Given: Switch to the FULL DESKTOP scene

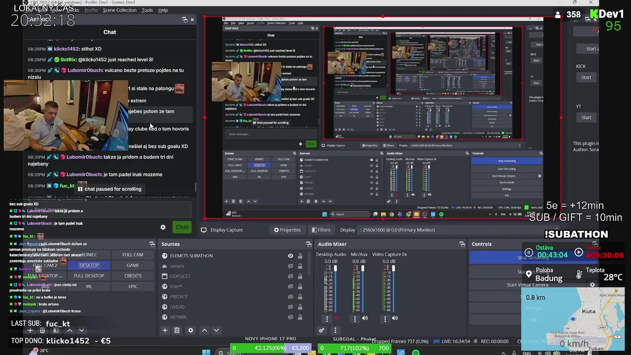Looking at the screenshot, I should click(x=89, y=276).
